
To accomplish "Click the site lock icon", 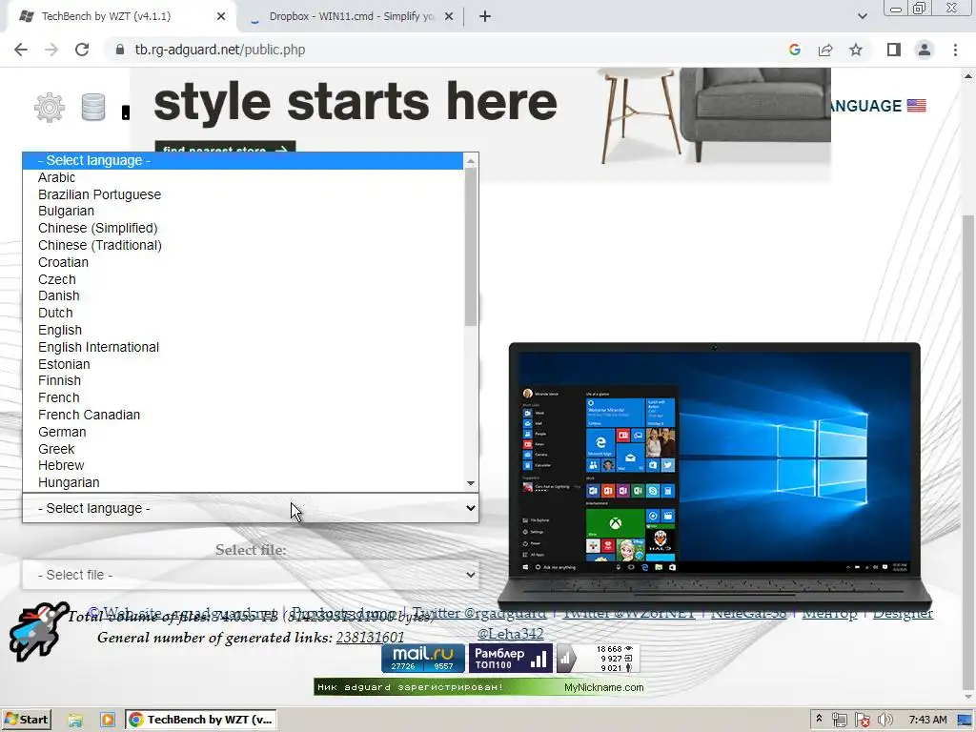I will (120, 50).
